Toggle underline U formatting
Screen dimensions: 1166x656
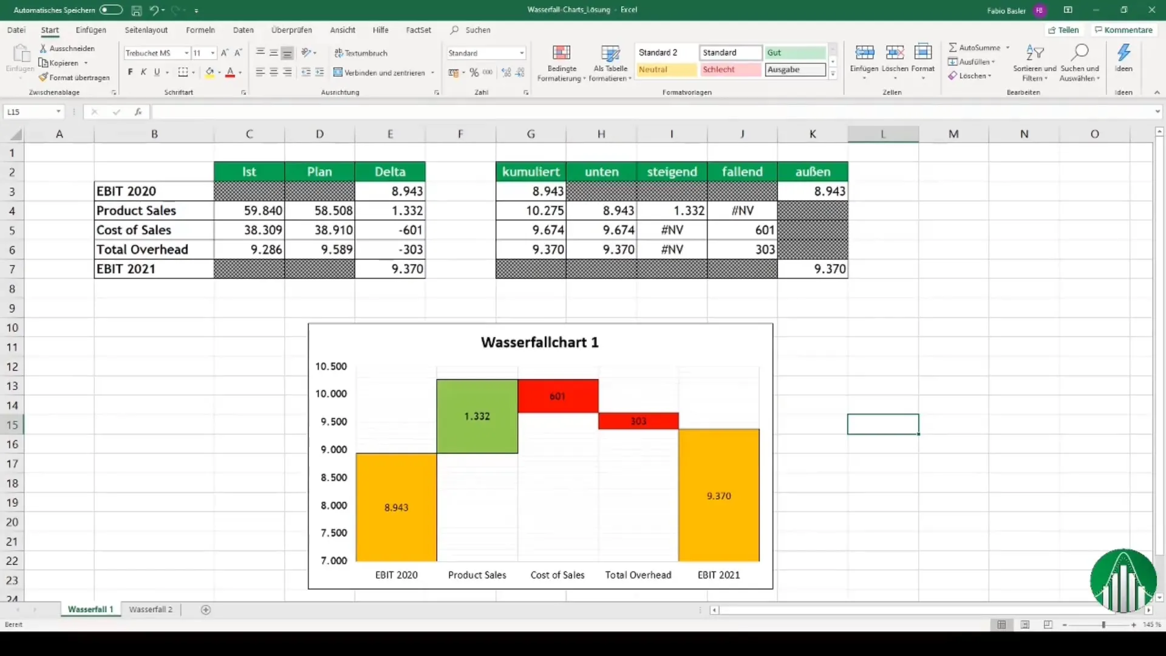point(157,72)
